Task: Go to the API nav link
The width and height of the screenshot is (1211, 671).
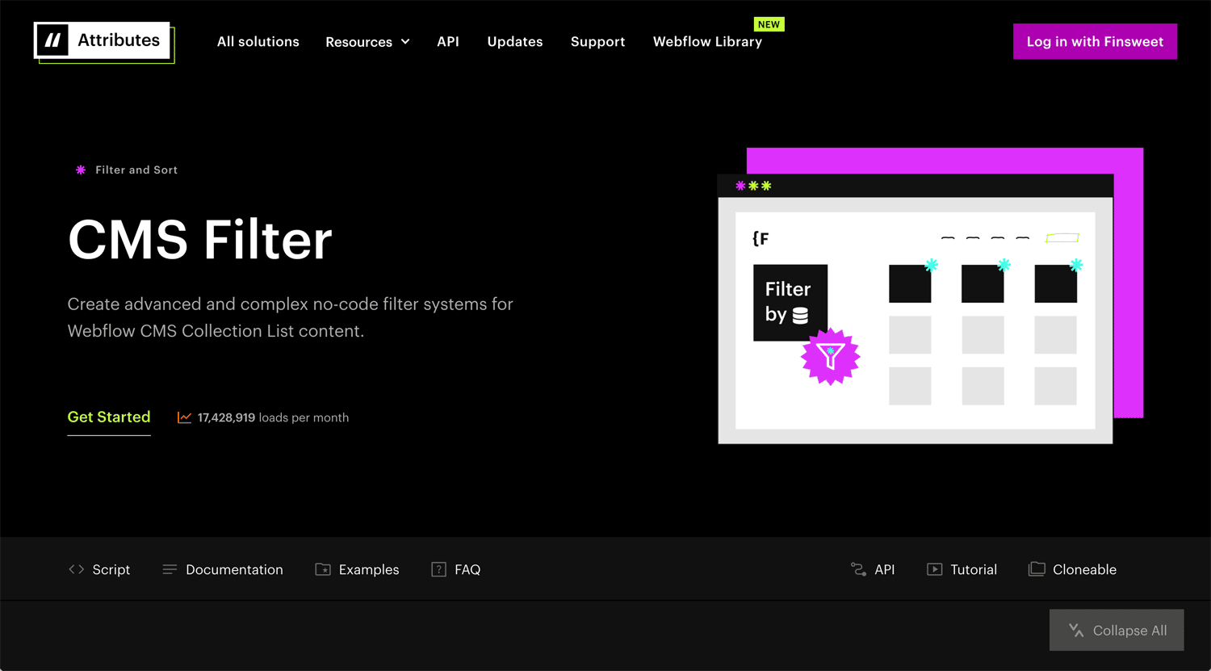Action: coord(448,41)
